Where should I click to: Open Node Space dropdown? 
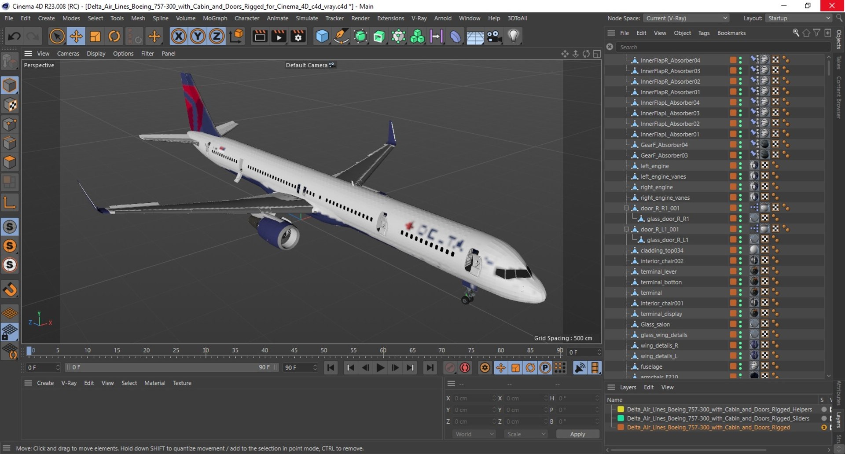686,18
